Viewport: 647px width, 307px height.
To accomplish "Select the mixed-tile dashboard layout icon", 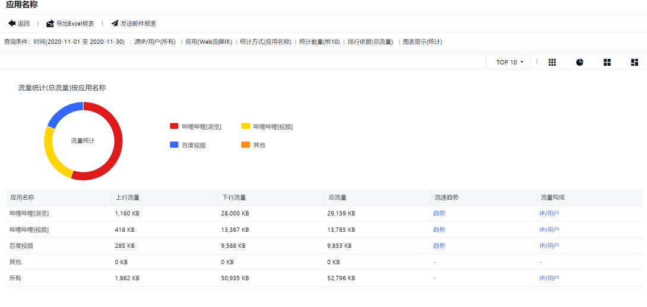I will 634,62.
